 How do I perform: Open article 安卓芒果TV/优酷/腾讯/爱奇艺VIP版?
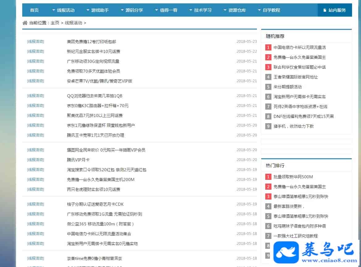coord(99,81)
